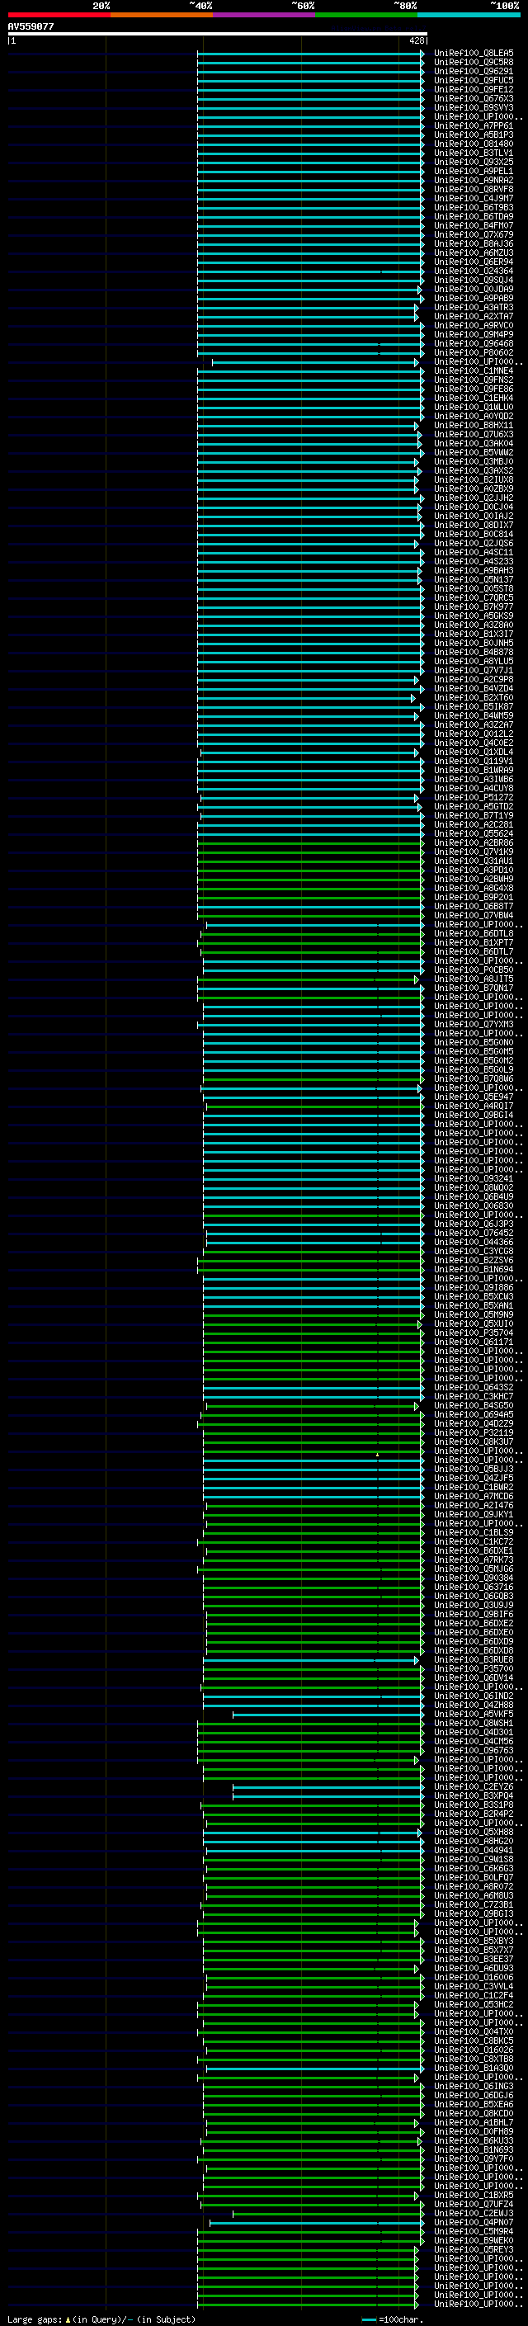Click the cyan ~100% identity legend segment

pos(469,15)
